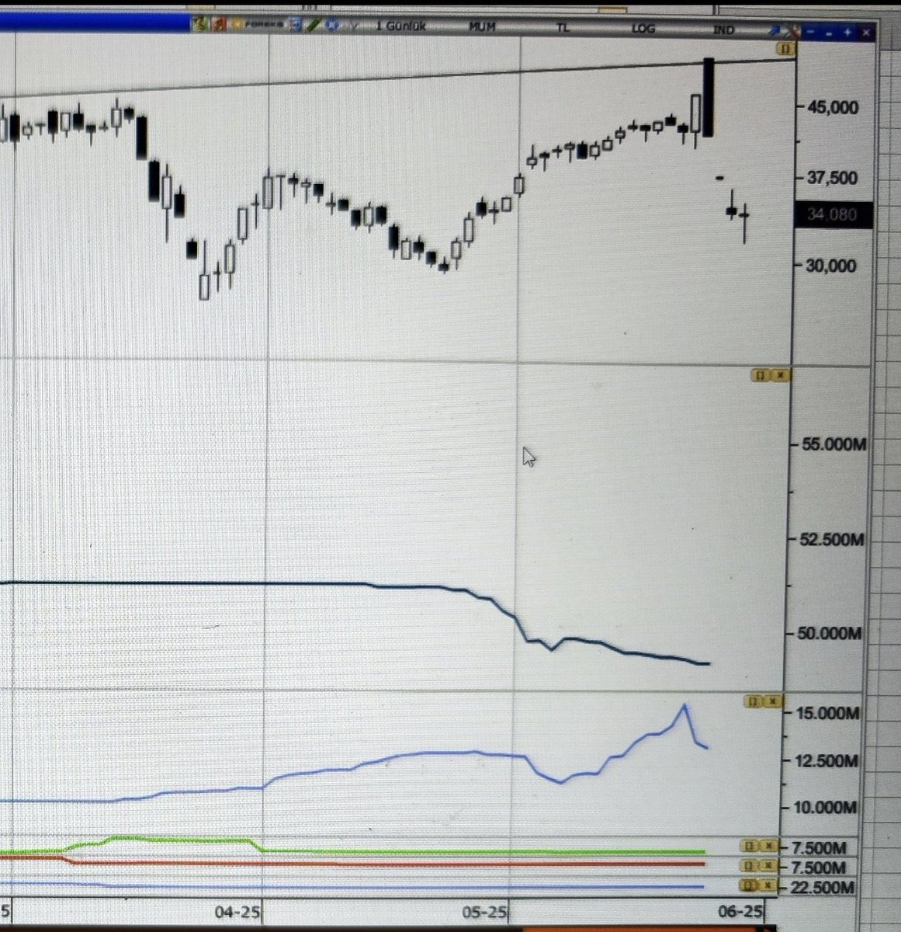The width and height of the screenshot is (901, 932).
Task: Close the 22.500M indicator panel
Action: point(768,885)
